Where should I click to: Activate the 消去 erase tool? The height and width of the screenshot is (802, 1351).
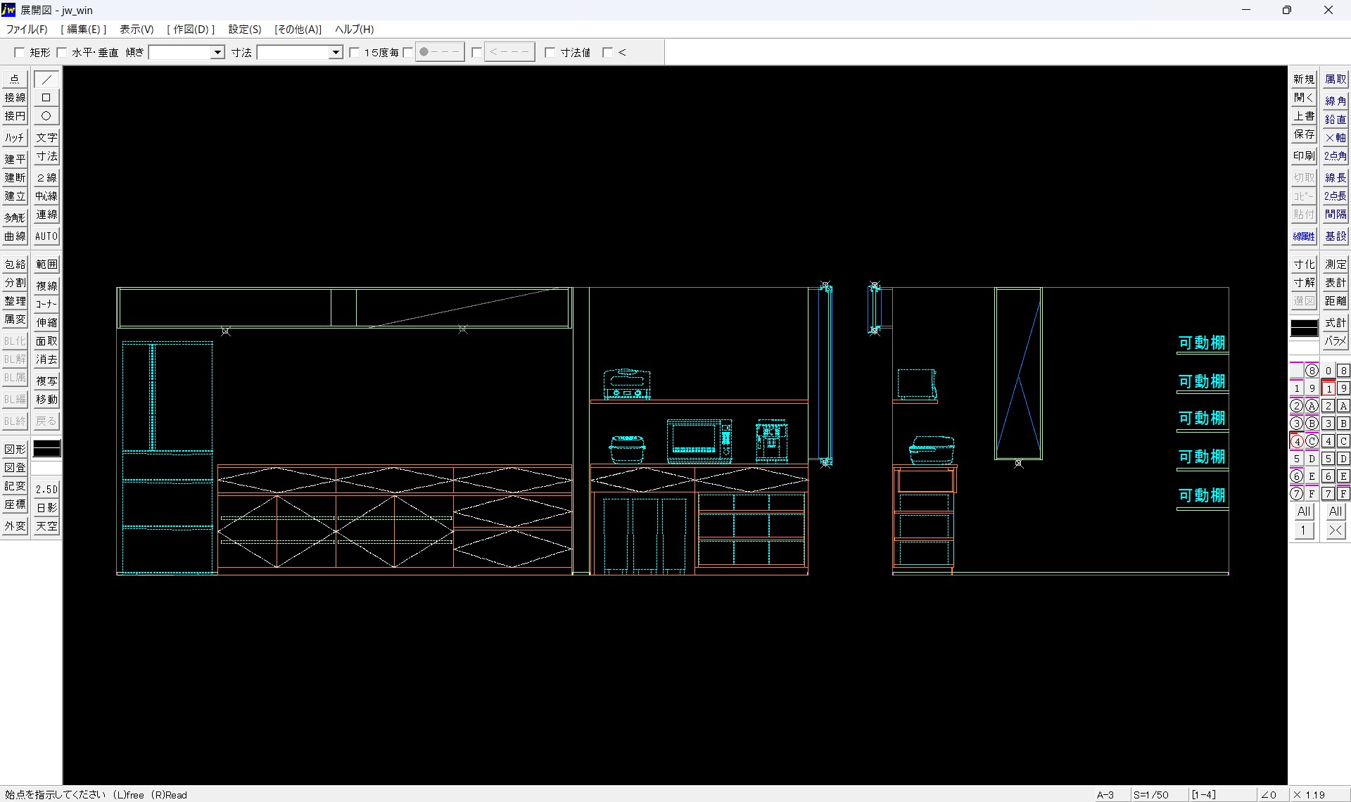pos(46,359)
